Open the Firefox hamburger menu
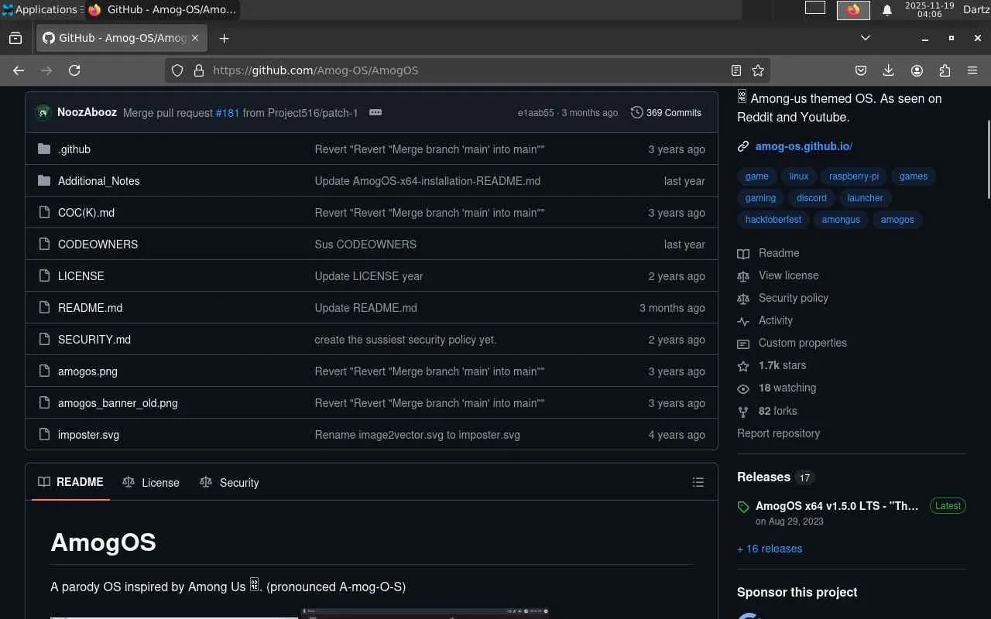Image resolution: width=991 pixels, height=619 pixels. (972, 70)
